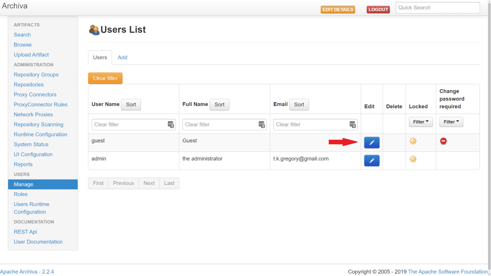Click the filter icon in User Name field
The width and height of the screenshot is (491, 276).
point(171,125)
